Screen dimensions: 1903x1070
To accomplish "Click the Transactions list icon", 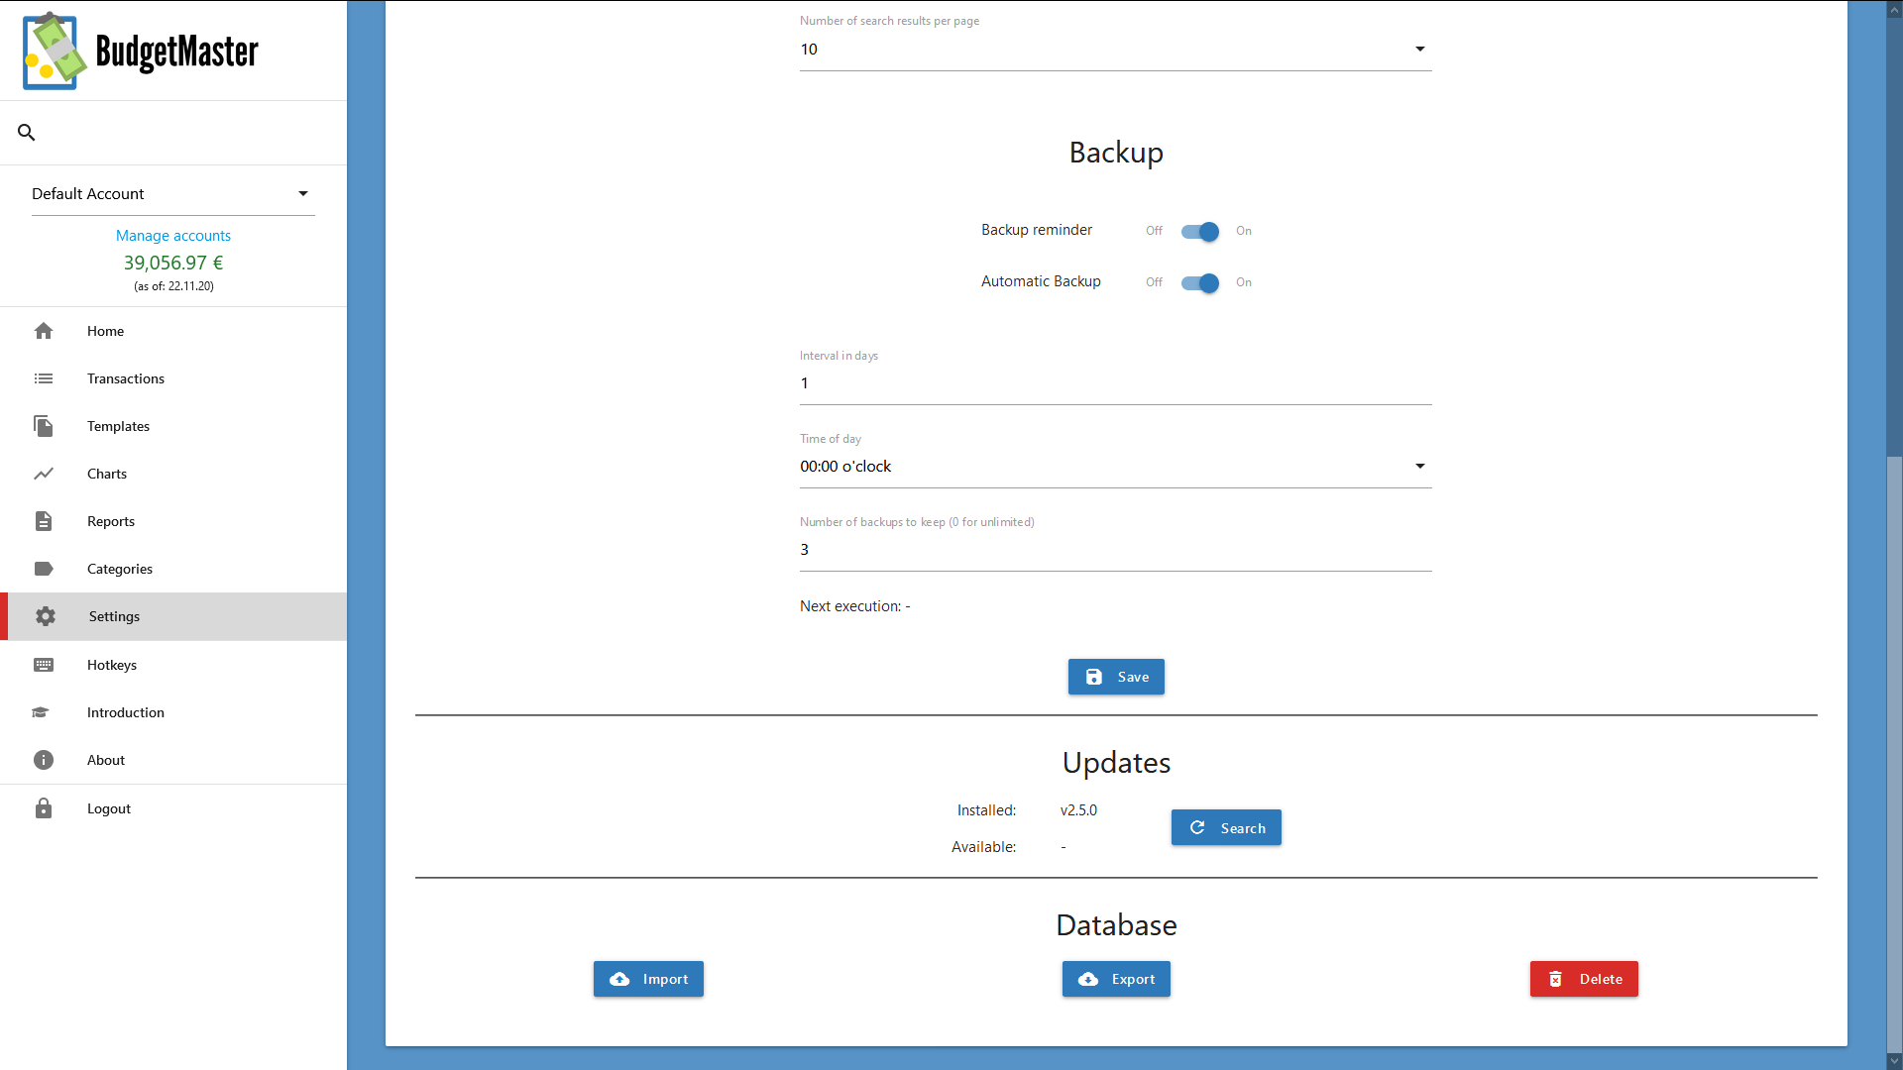I will pyautogui.click(x=44, y=378).
